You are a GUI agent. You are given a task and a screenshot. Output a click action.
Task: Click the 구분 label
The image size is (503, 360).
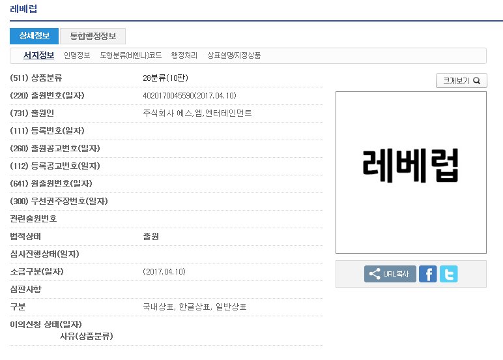(x=18, y=307)
